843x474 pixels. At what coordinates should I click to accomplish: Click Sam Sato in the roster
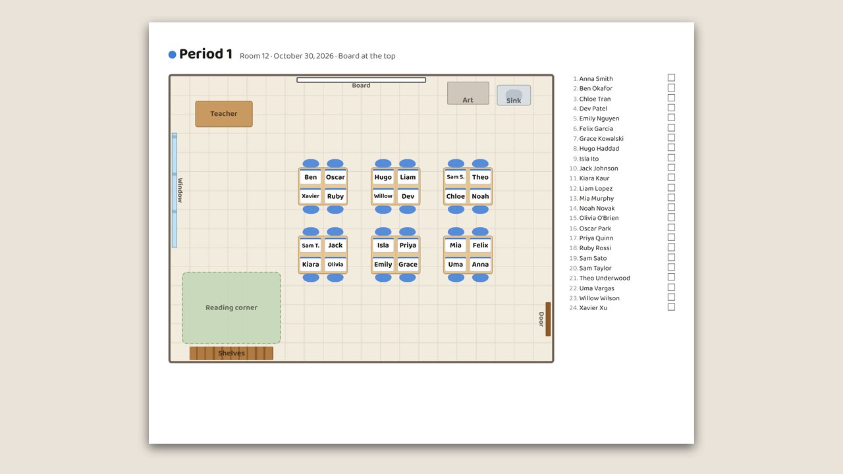[x=593, y=258]
